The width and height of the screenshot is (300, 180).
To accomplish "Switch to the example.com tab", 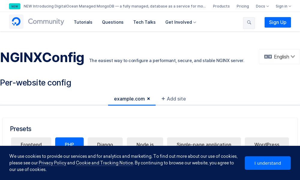I will coord(129,99).
